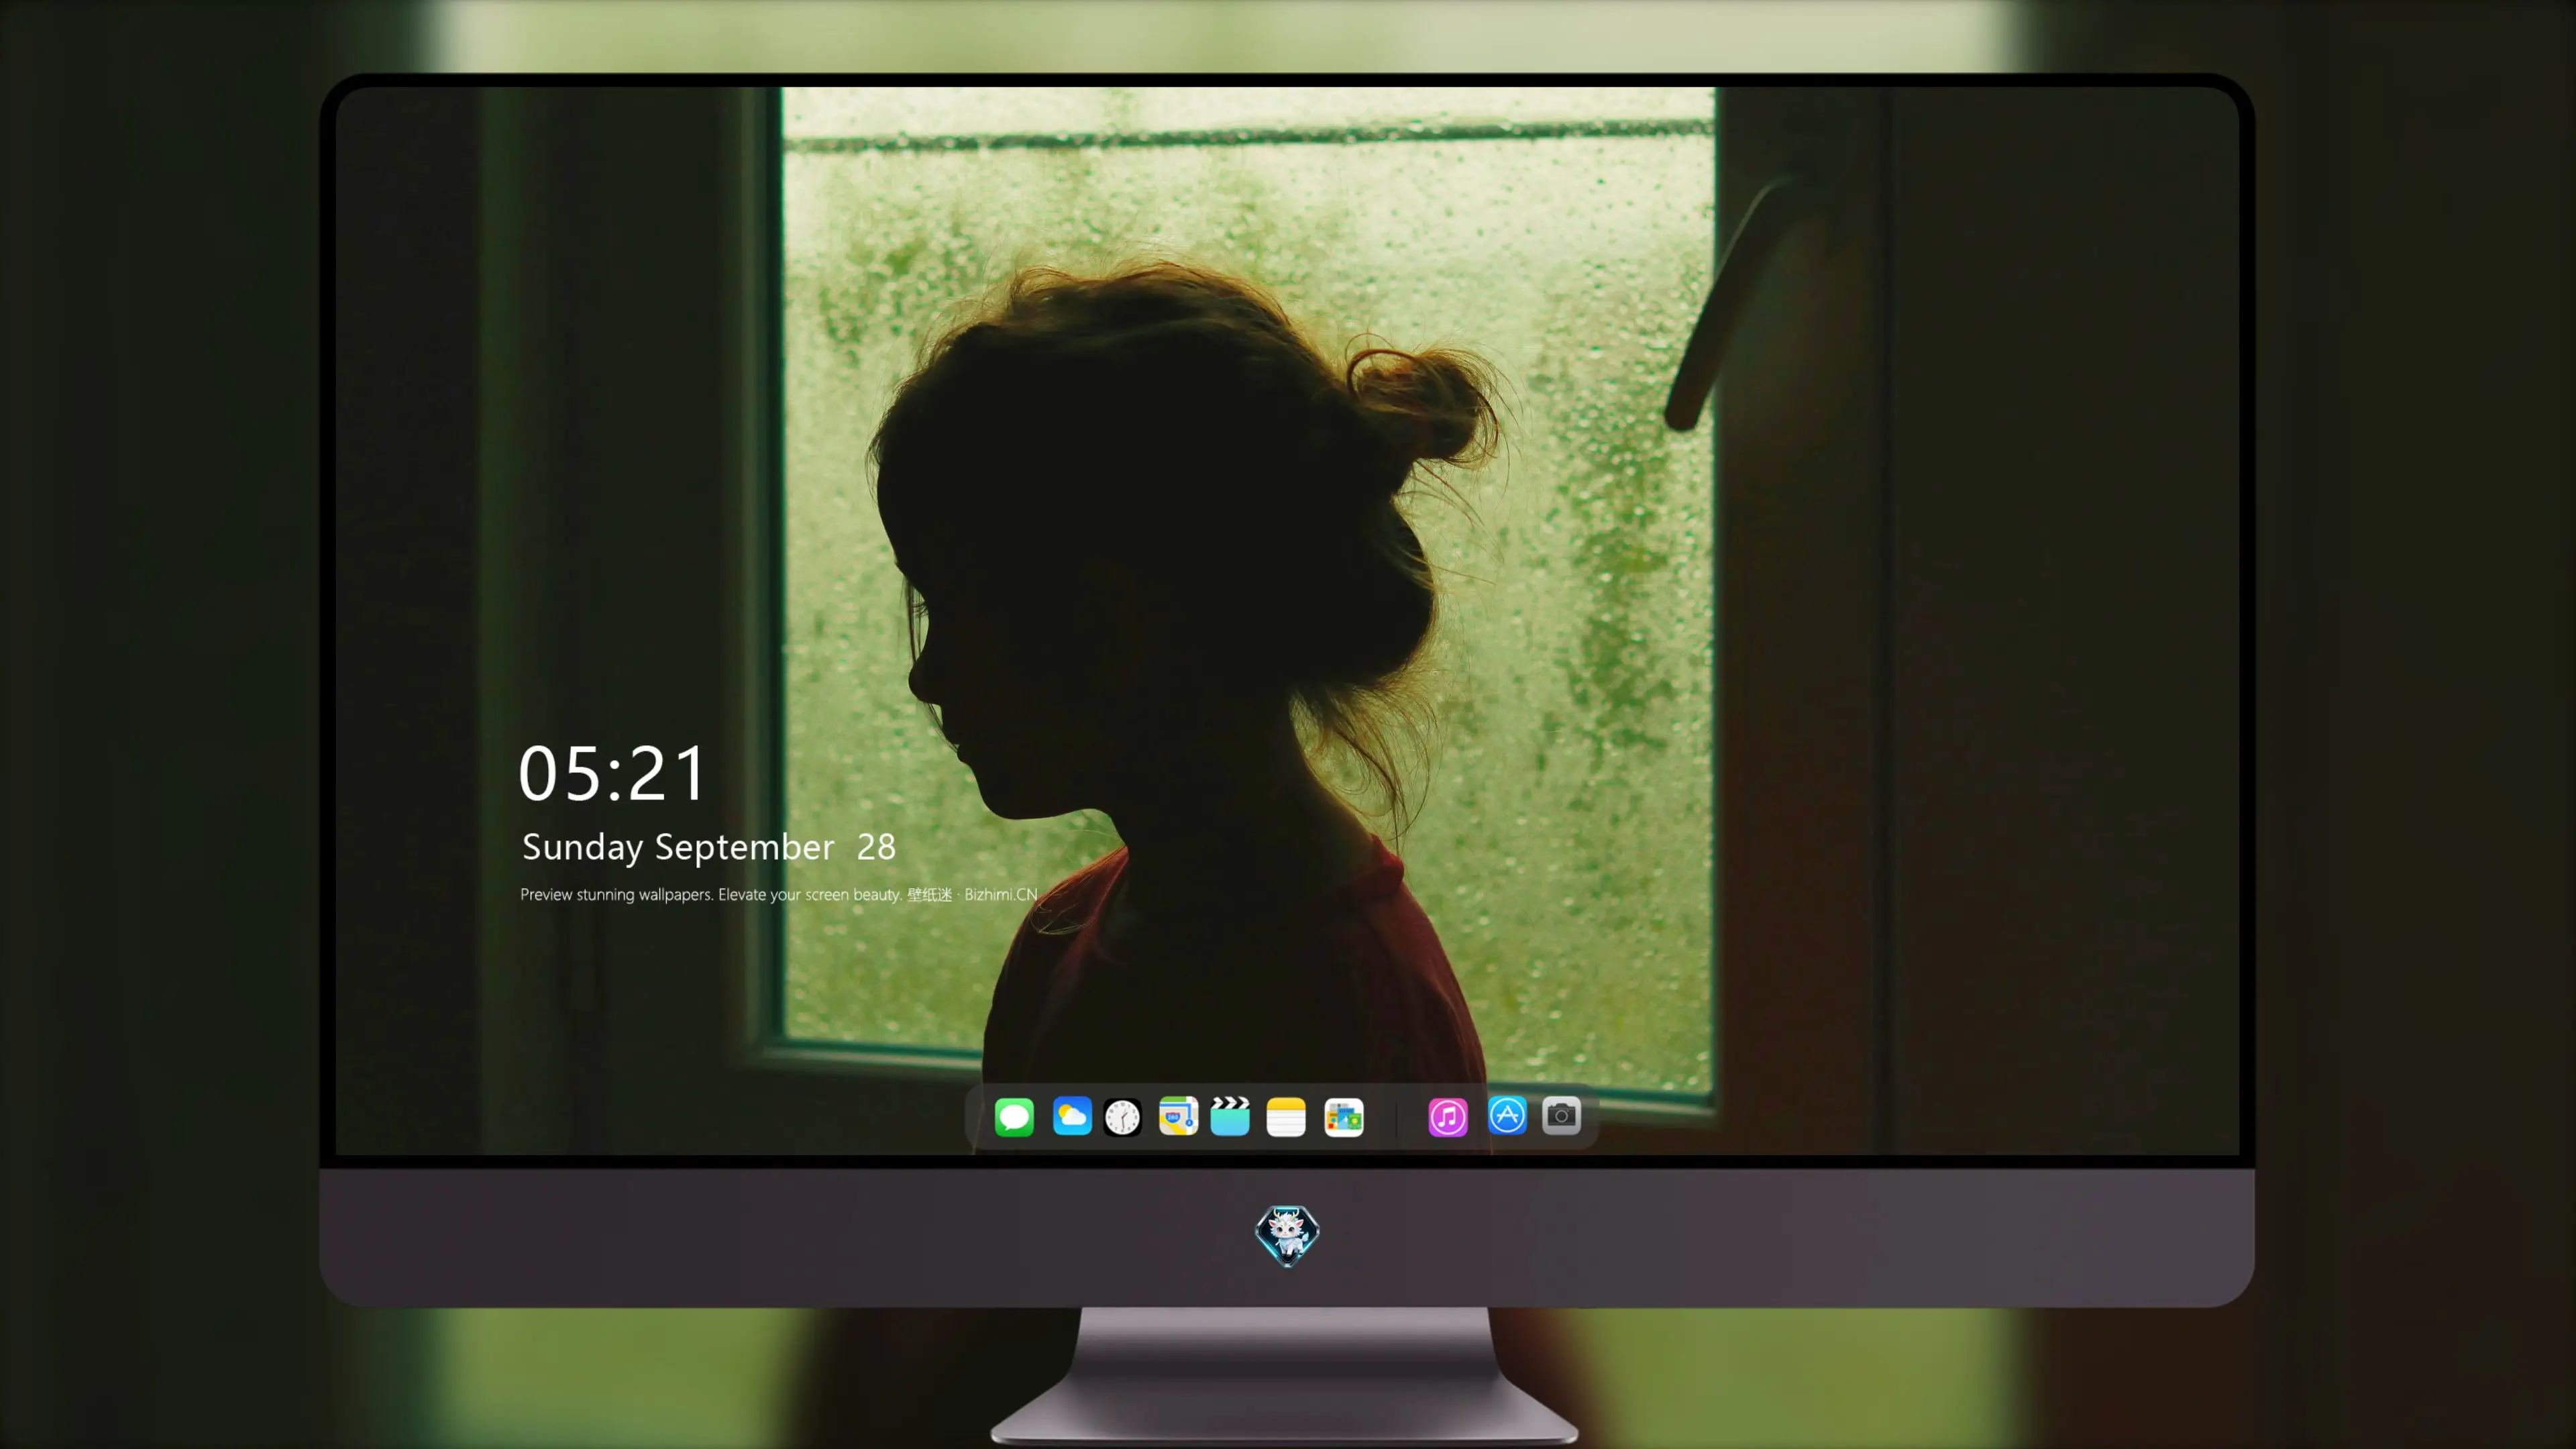
Task: Click the "Sunday September 28" date text
Action: tap(709, 847)
